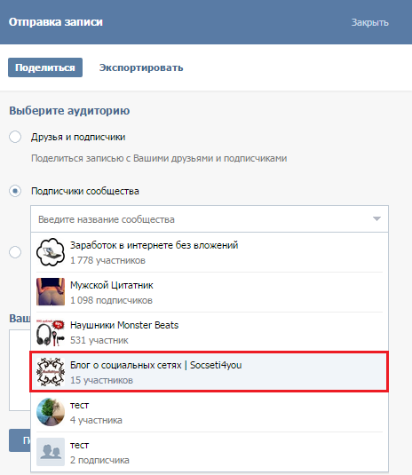
Task: Choose the тест group with 4 участника
Action: pos(210,412)
